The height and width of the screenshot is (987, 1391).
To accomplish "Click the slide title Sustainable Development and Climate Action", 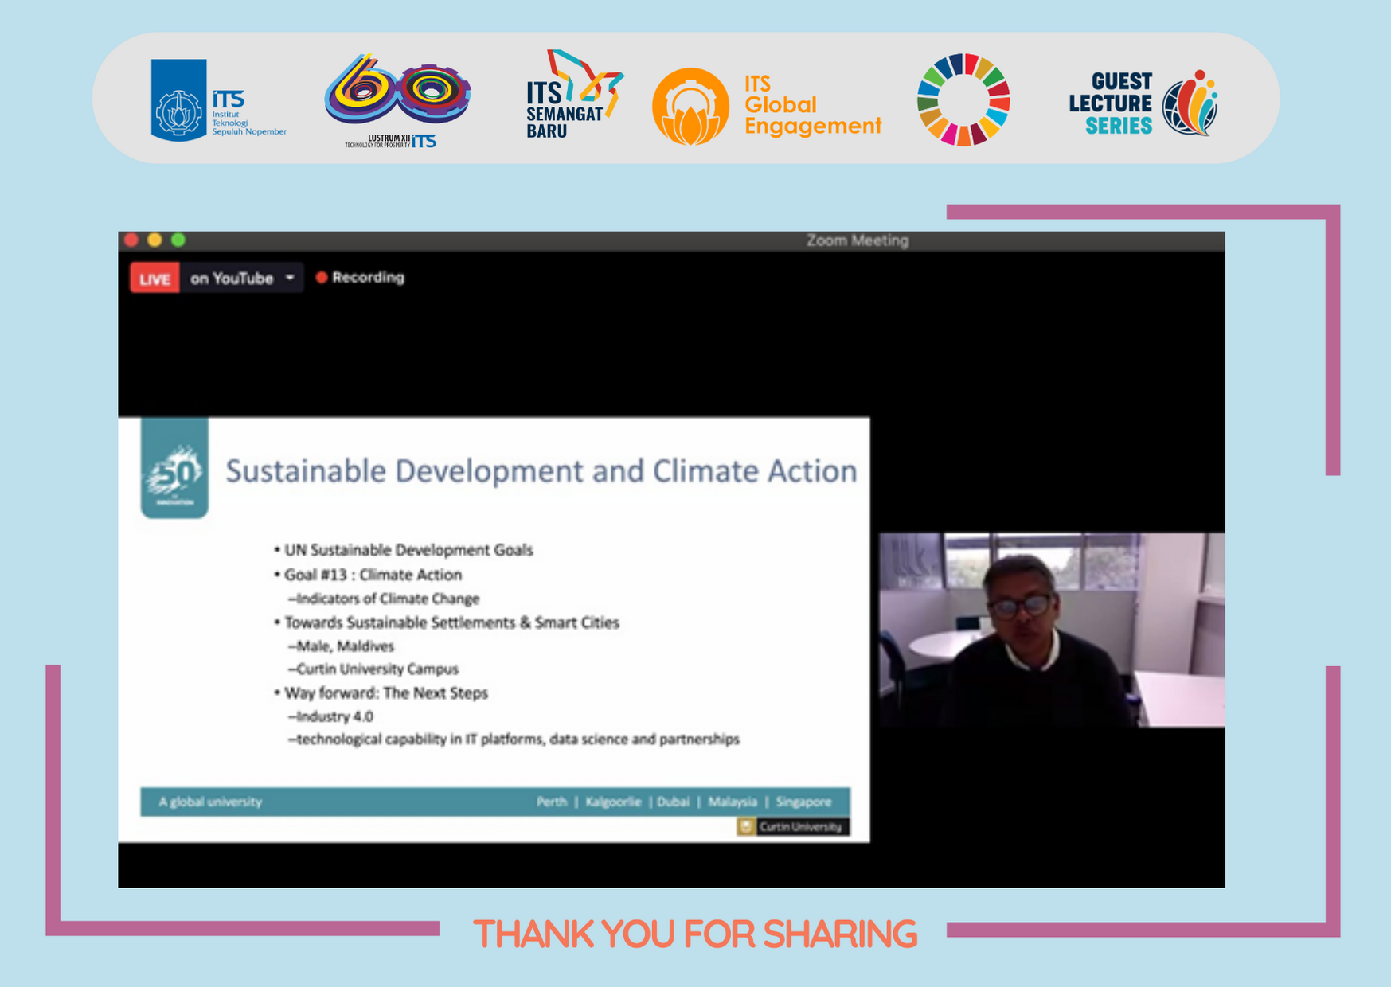I will tap(541, 471).
